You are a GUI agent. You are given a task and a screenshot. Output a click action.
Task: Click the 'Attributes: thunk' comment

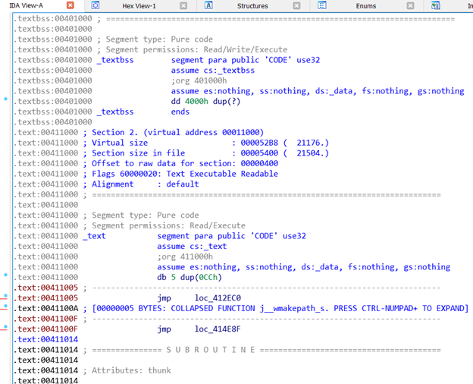click(131, 370)
